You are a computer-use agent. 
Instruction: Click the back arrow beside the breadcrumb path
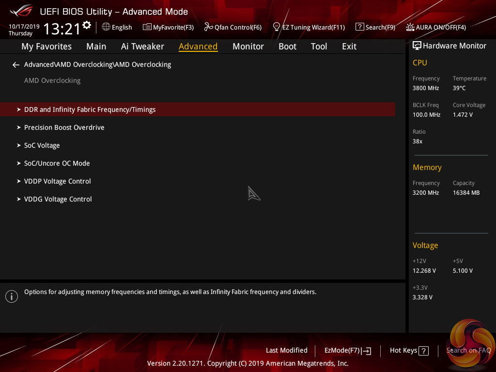(16, 65)
